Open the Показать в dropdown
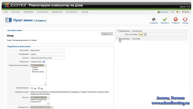Screen dimensions: 193x109 coord(37,62)
